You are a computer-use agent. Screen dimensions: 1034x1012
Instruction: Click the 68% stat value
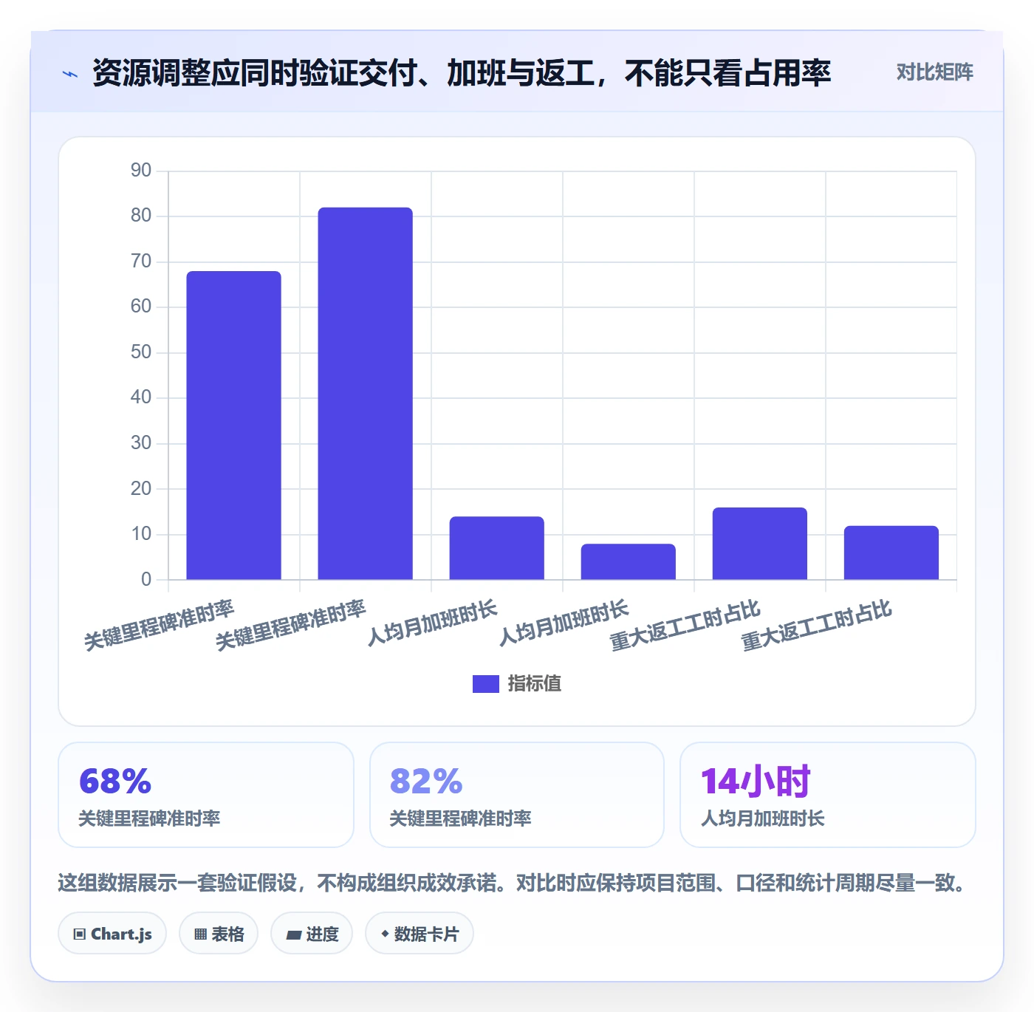coord(115,782)
